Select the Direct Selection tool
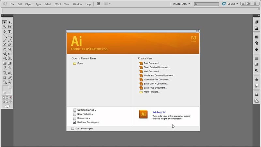 tap(10, 22)
